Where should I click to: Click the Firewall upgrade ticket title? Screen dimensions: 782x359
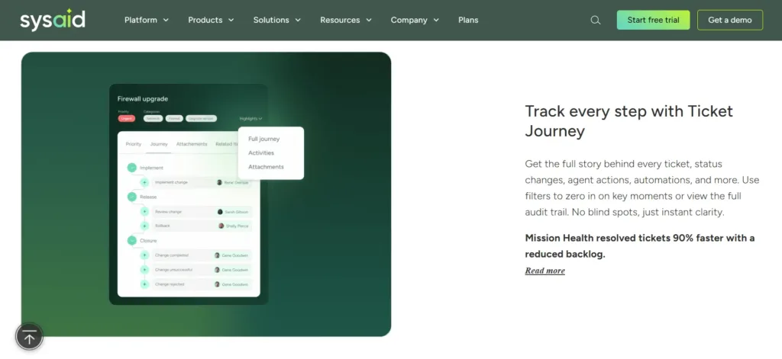[143, 98]
